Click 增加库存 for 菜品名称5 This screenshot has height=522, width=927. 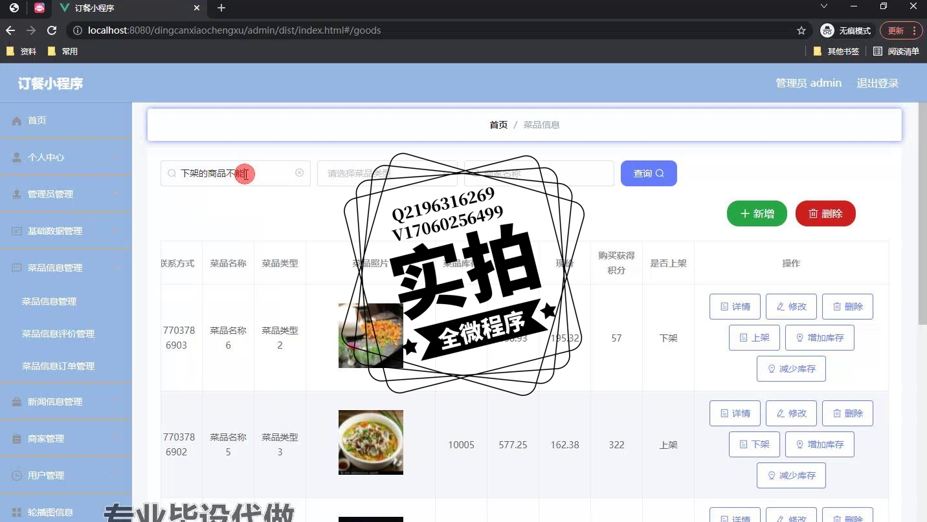click(820, 444)
